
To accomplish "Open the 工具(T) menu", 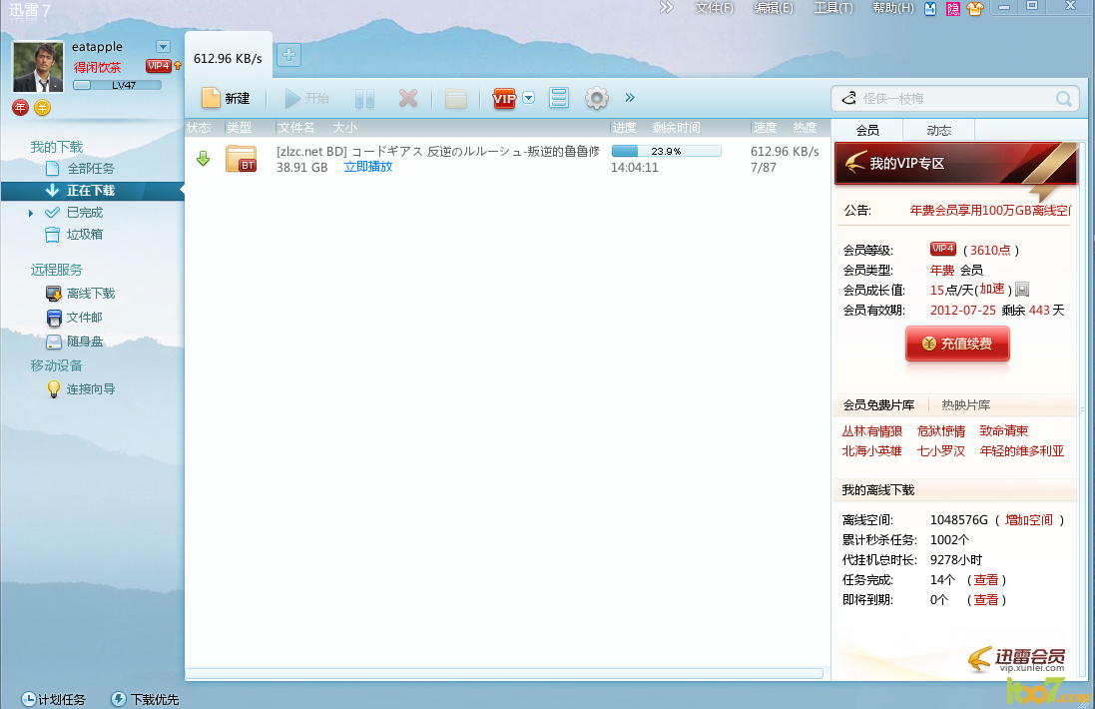I will tap(833, 8).
